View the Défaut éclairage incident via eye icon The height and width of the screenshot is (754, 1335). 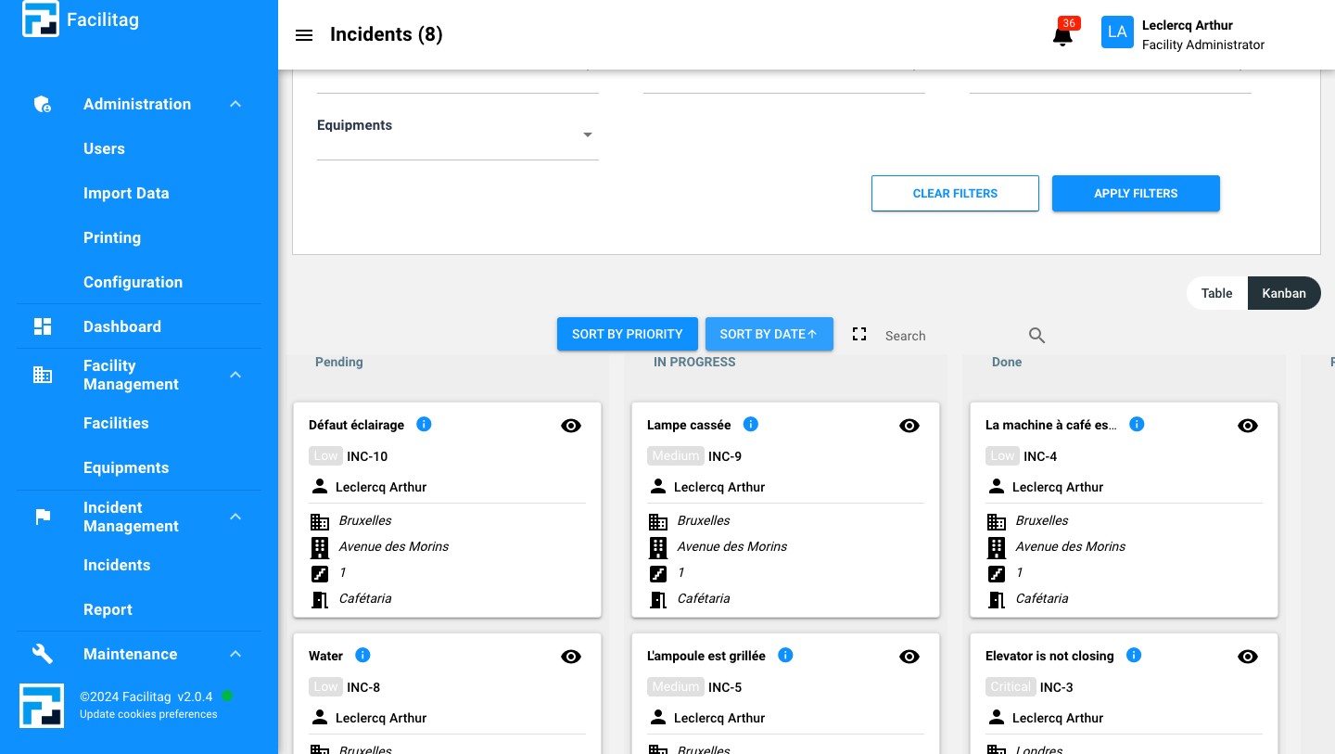[x=571, y=426]
